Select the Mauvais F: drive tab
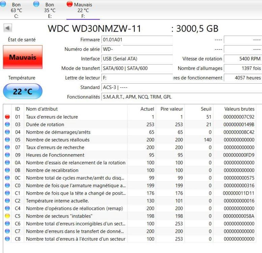This screenshot has height=253, width=262. (x=83, y=10)
